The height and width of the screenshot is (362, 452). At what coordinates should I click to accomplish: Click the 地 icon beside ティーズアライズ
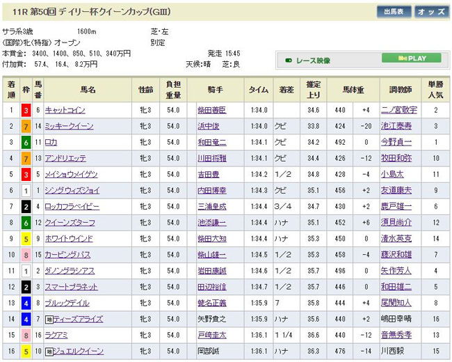click(49, 320)
